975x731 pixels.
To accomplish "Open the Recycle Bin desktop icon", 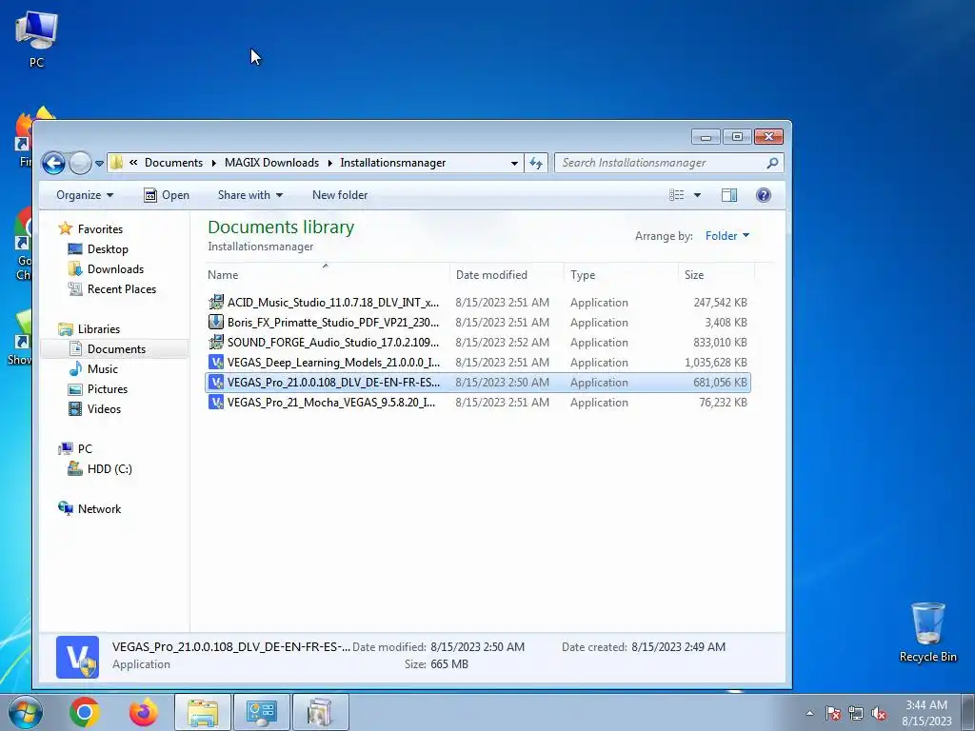I will point(927,632).
